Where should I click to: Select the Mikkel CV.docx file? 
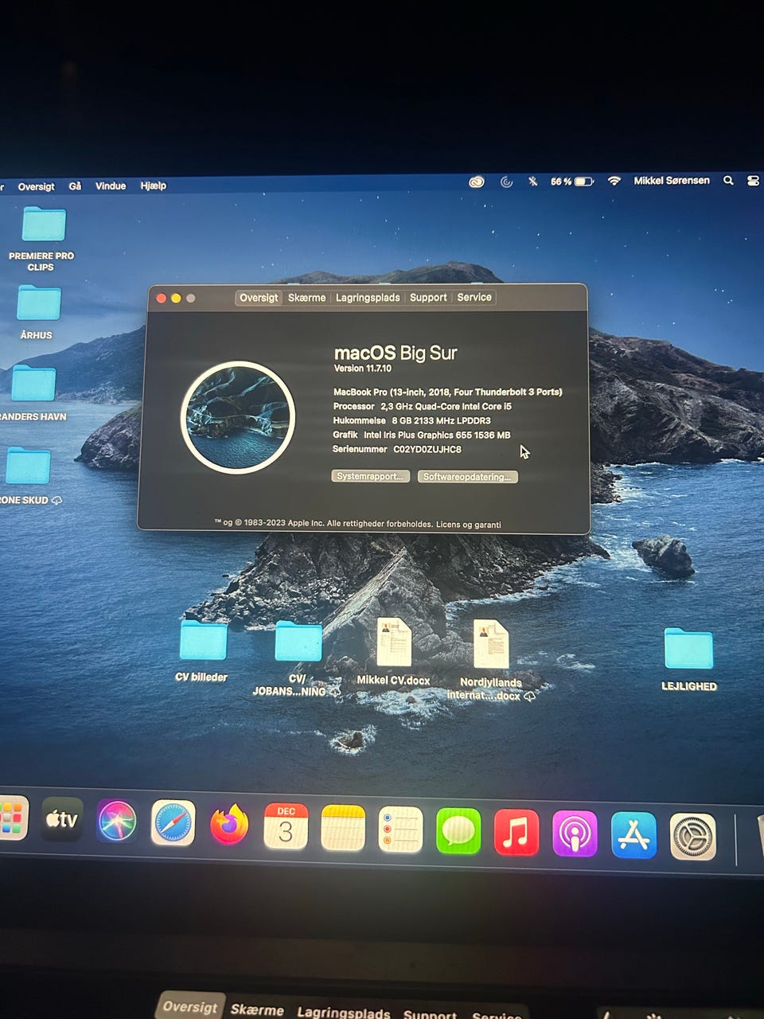[x=394, y=642]
